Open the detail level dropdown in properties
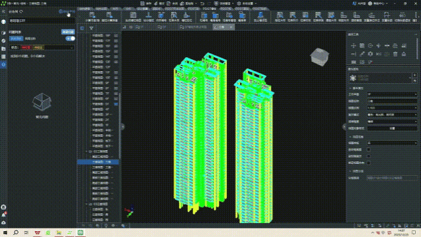 point(392,121)
